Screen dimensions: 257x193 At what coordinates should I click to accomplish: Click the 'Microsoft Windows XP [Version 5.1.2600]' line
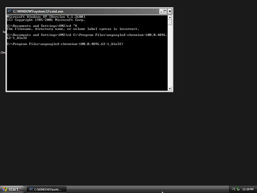[46, 17]
